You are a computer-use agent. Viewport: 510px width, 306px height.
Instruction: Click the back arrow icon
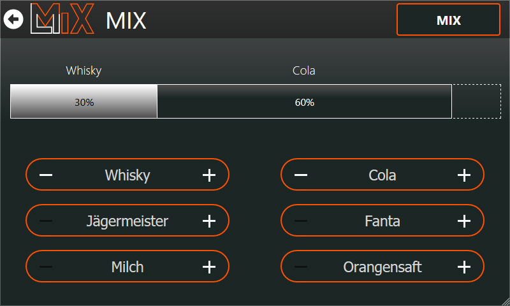13,20
